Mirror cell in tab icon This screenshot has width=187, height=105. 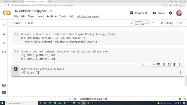point(169,64)
